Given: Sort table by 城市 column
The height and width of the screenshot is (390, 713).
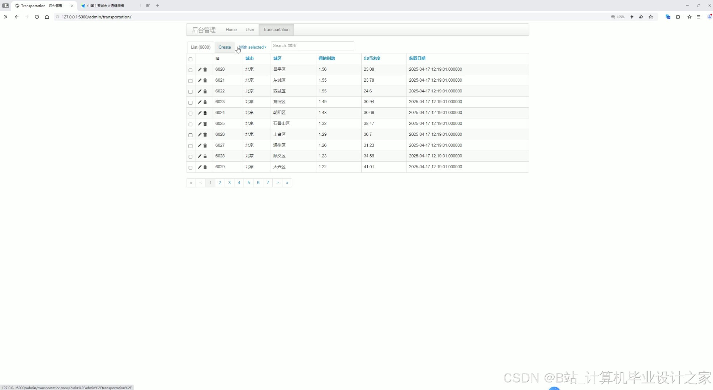Looking at the screenshot, I should [x=249, y=58].
